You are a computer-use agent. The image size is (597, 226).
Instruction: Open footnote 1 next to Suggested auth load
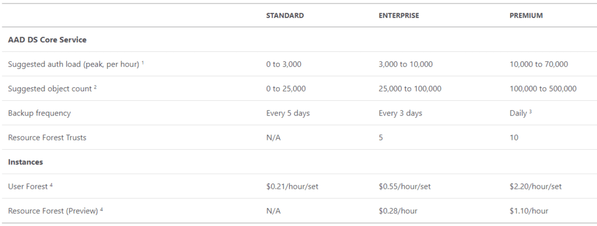tap(143, 62)
